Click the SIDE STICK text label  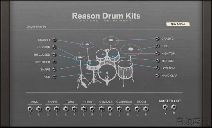tap(42, 62)
